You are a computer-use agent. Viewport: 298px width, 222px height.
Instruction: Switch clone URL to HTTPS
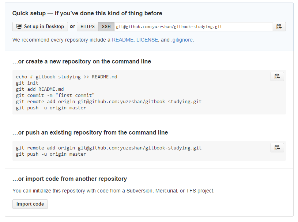coord(87,27)
